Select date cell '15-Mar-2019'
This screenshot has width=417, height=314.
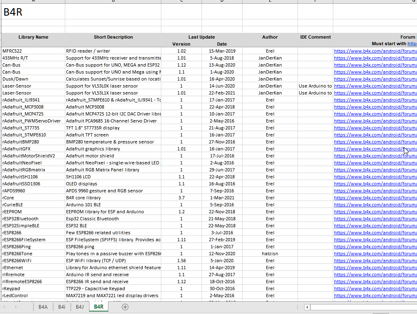coord(222,51)
